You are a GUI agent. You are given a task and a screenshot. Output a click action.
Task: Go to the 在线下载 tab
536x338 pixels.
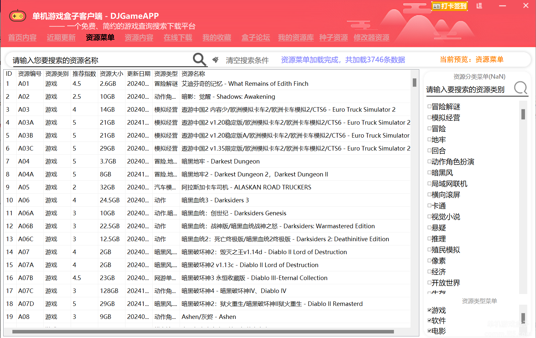click(x=178, y=38)
